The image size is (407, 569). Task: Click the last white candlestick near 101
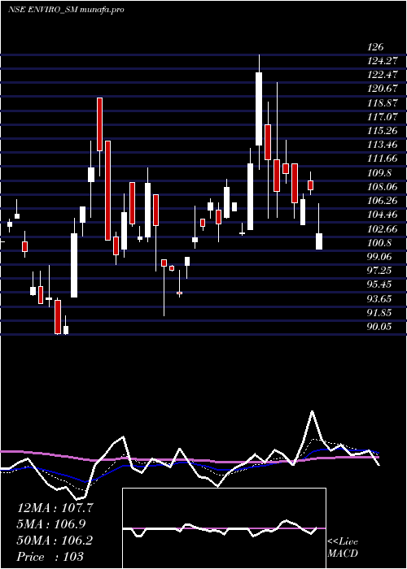coord(319,241)
